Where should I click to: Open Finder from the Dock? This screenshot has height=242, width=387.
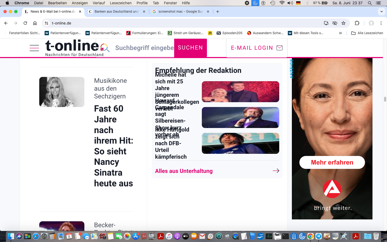[11, 236]
